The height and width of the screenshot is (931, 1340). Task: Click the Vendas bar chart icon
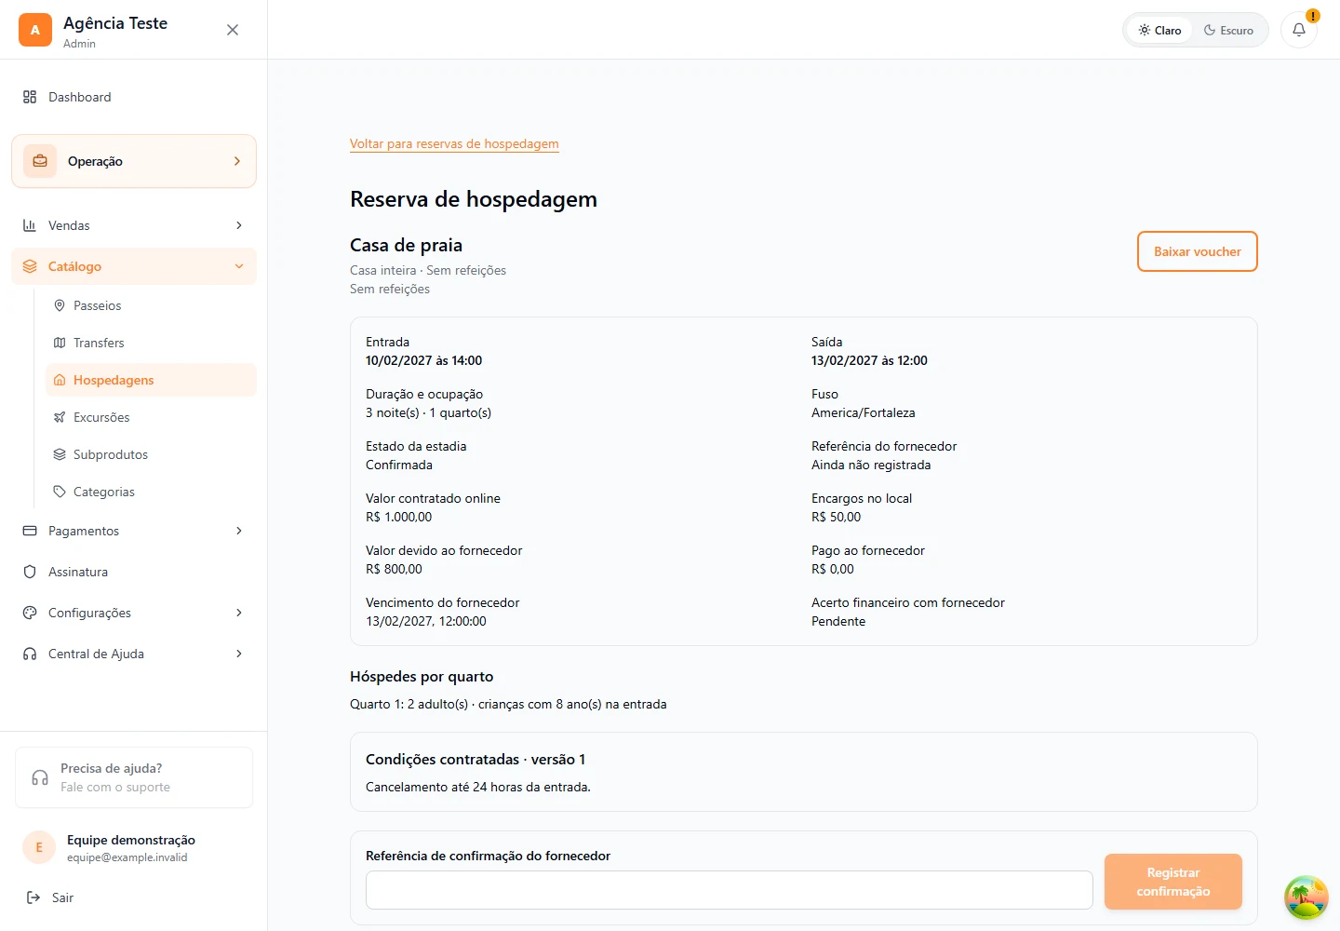(30, 225)
